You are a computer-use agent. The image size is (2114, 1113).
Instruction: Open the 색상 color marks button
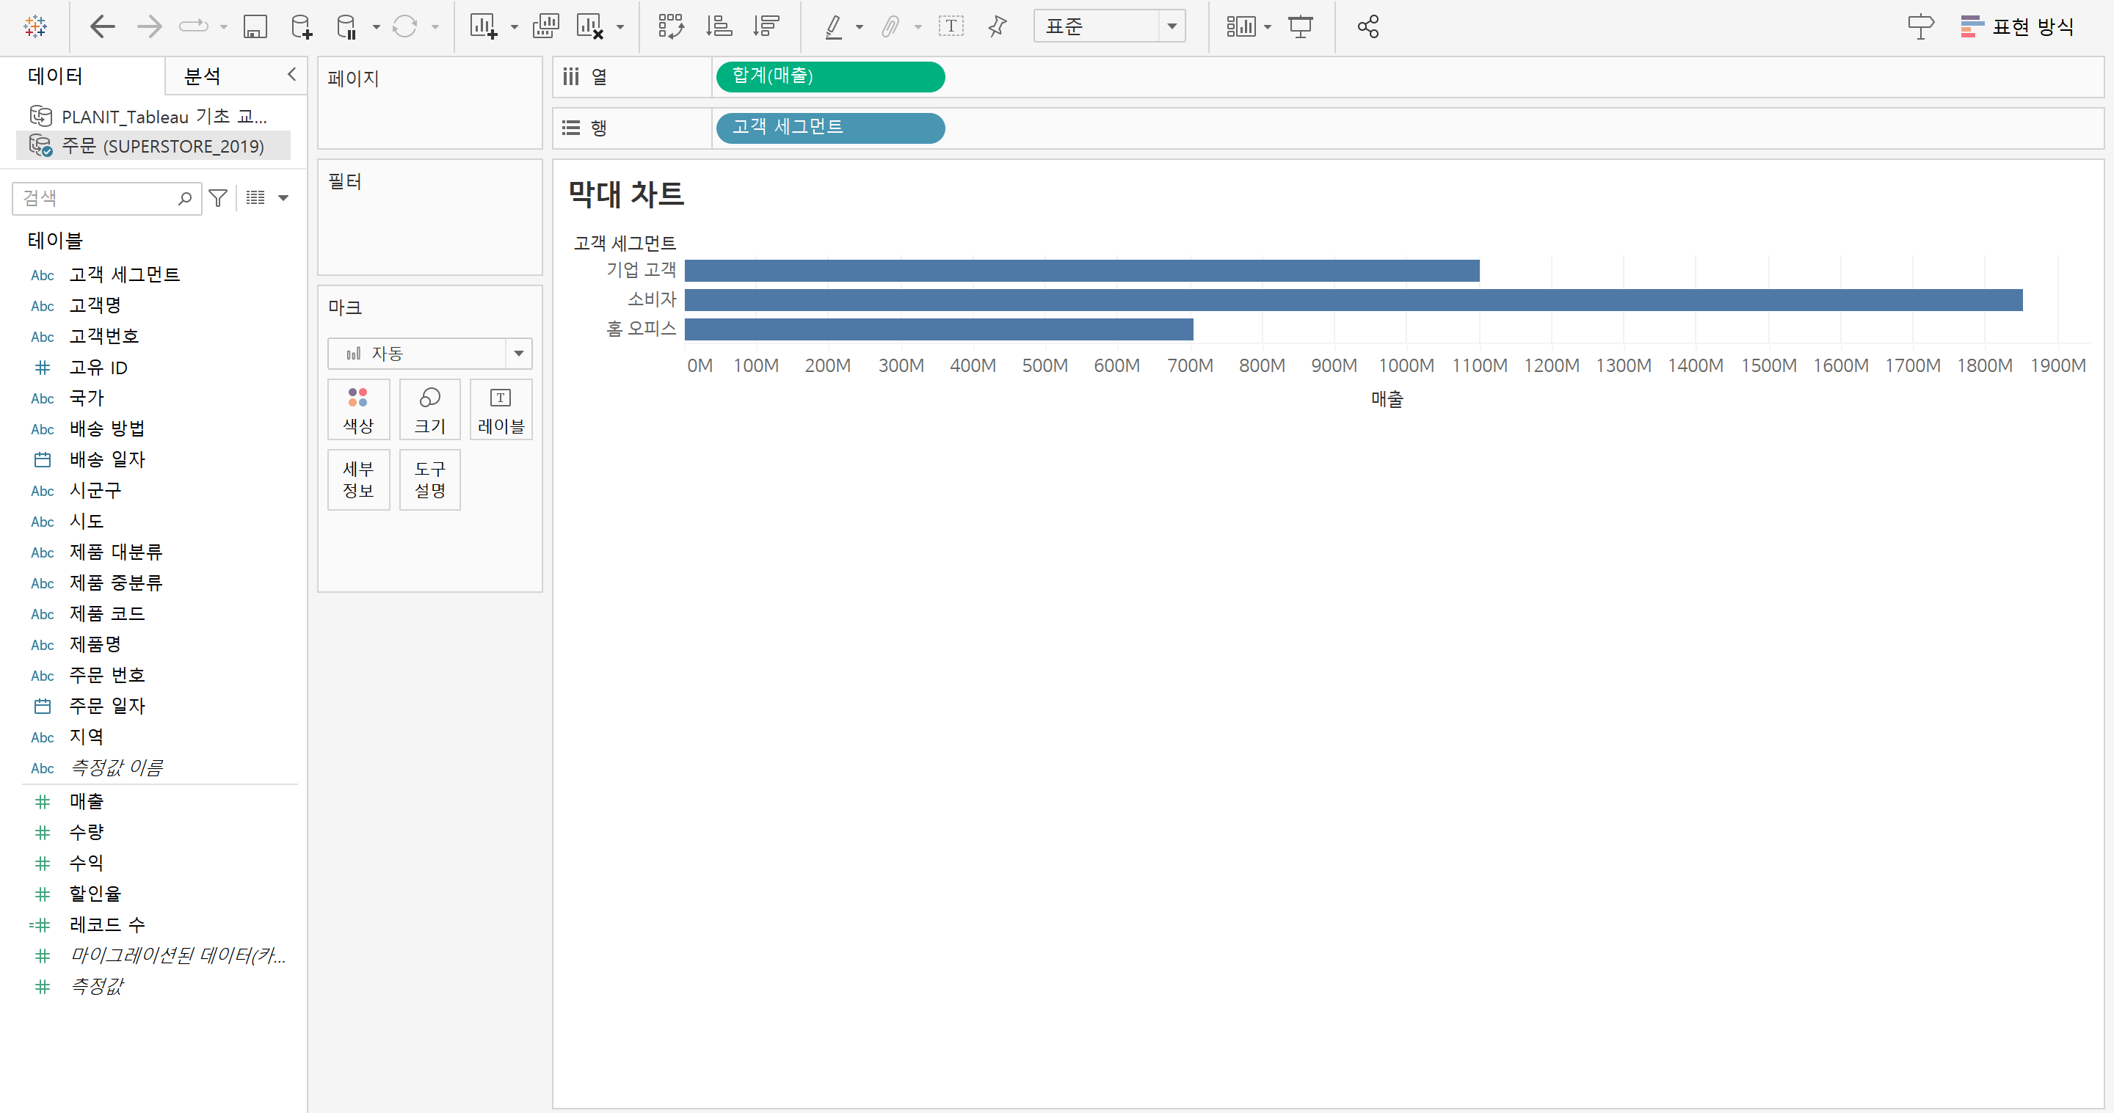tap(357, 409)
